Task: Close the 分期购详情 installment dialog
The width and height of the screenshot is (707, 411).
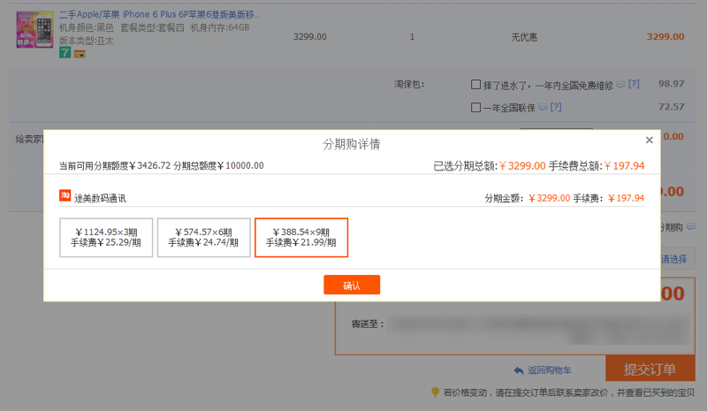Action: 650,140
